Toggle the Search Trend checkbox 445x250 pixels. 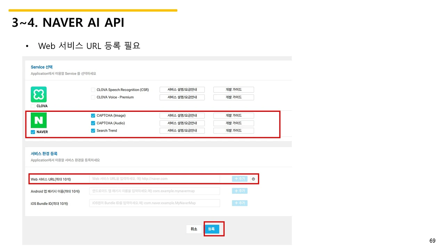click(x=93, y=131)
